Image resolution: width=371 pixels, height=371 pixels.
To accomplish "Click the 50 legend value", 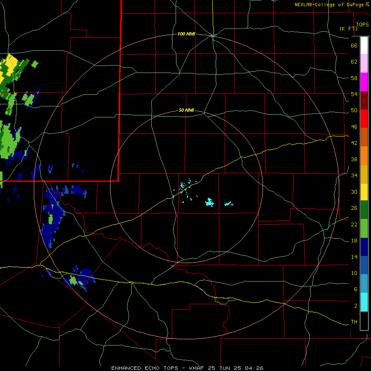I will pos(354,110).
